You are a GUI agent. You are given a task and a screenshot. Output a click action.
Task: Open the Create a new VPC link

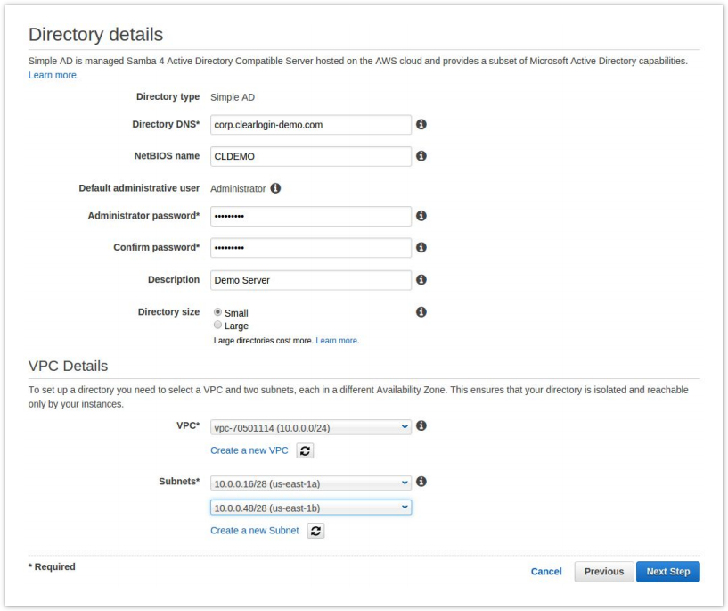point(249,450)
